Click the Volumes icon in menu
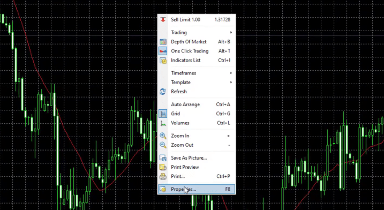 point(163,123)
